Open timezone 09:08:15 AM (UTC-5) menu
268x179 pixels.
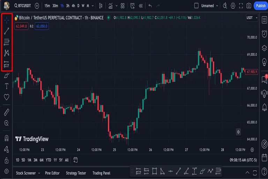[x=243, y=160]
